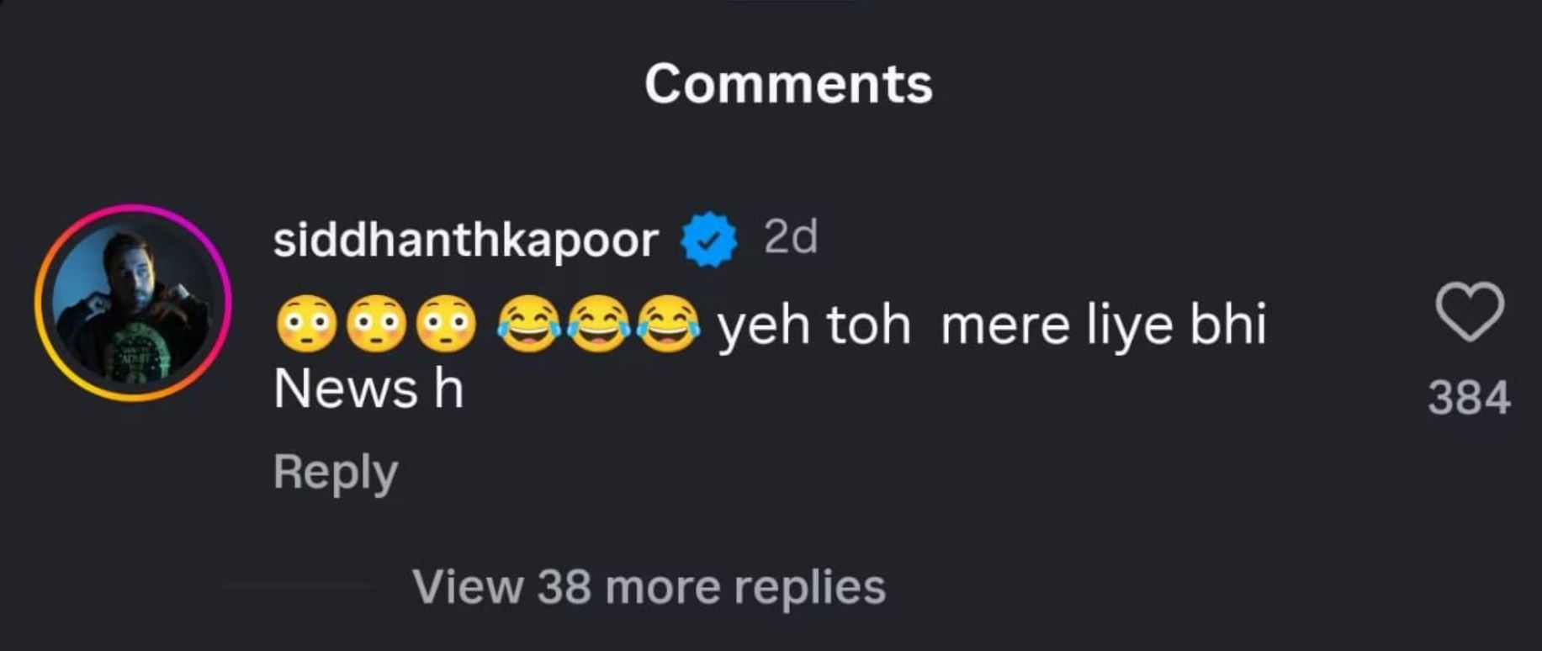Click the first flushed face emoji

pos(306,324)
